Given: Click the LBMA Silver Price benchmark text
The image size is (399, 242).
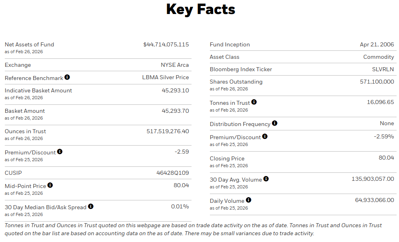Looking at the screenshot, I should point(166,77).
